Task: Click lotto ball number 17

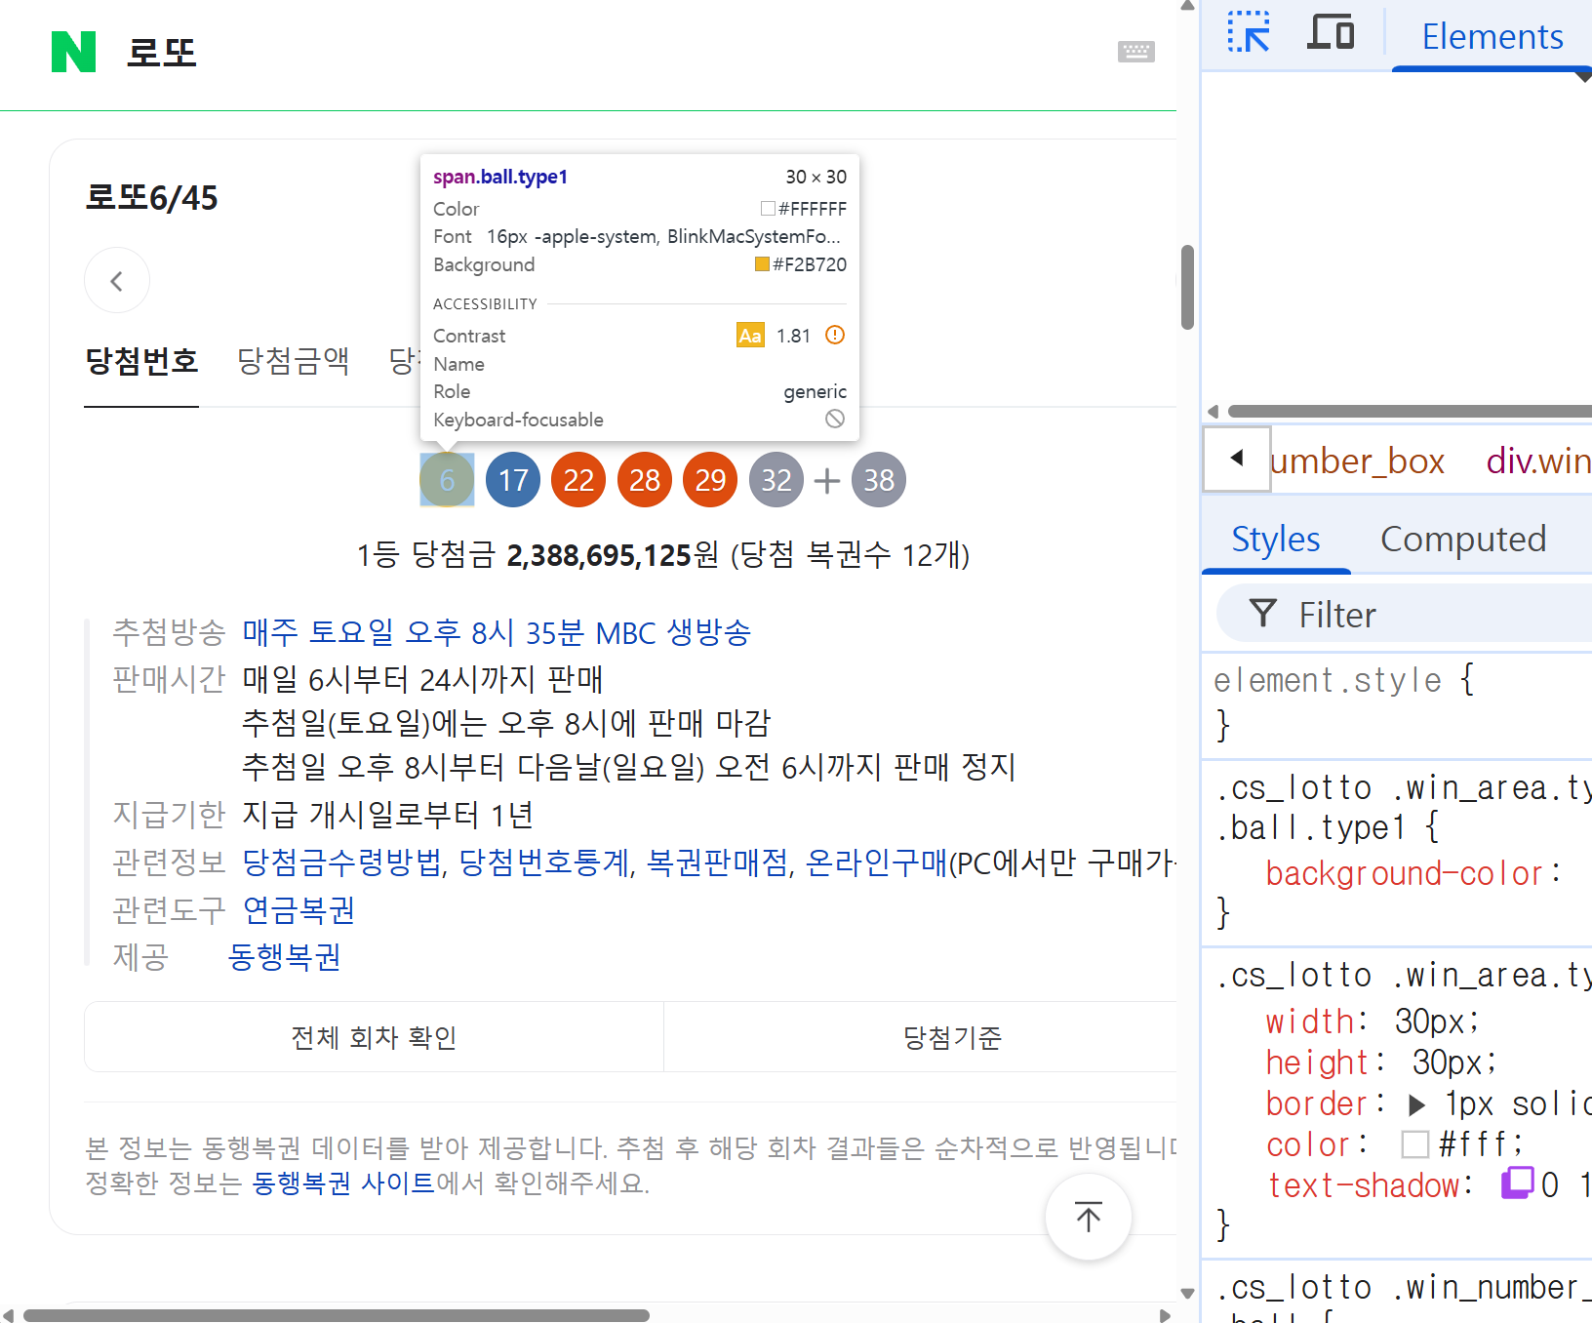Action: click(513, 480)
